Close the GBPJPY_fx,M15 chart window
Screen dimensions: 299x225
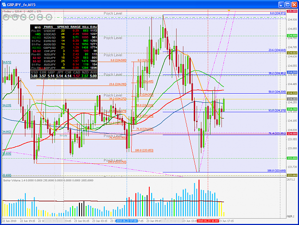(x=294, y=5)
